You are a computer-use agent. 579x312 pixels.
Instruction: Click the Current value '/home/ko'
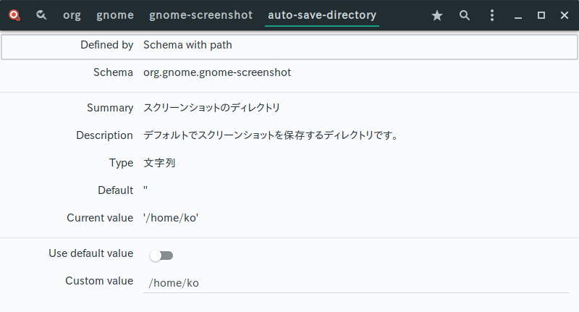point(171,218)
